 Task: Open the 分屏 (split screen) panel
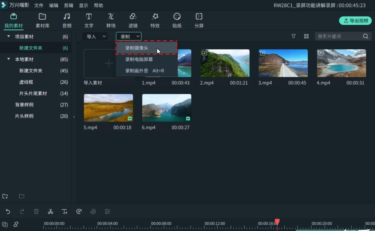point(199,20)
